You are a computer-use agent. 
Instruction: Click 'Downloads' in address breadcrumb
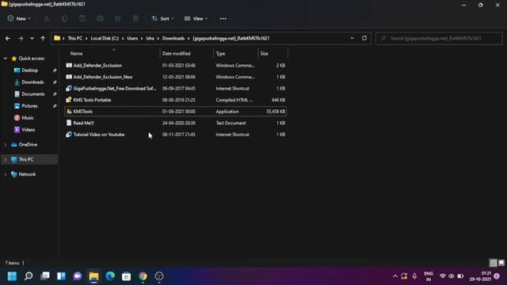173,39
